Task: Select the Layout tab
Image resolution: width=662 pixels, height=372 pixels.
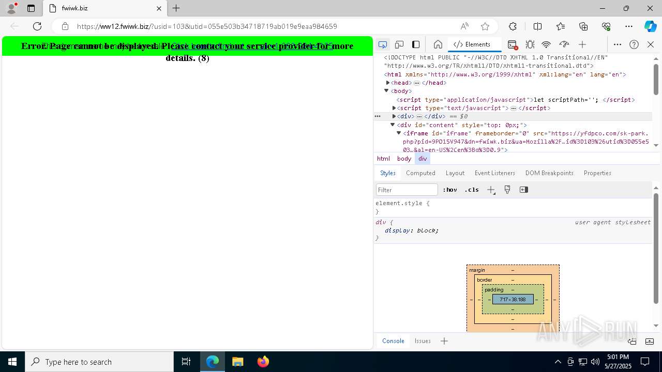Action: coord(455,173)
